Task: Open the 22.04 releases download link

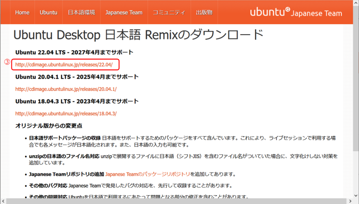Action: (64, 65)
